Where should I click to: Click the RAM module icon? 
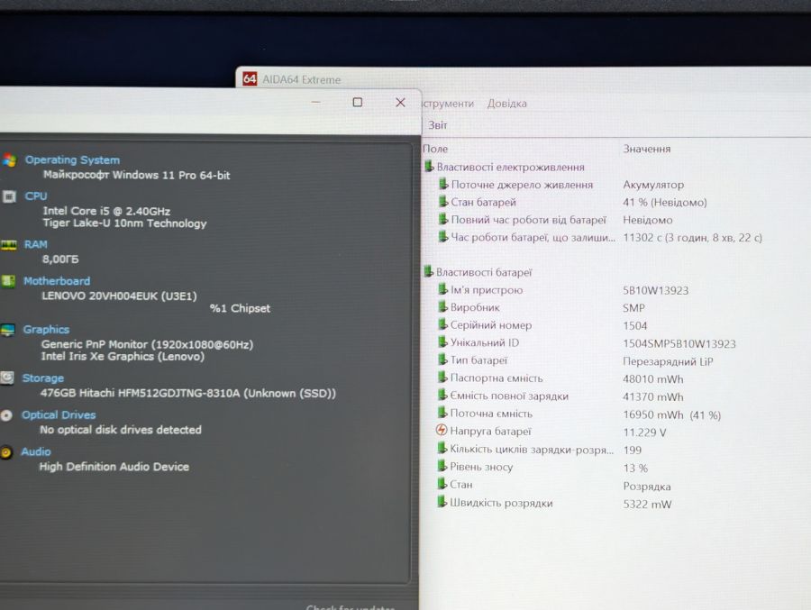tap(8, 245)
